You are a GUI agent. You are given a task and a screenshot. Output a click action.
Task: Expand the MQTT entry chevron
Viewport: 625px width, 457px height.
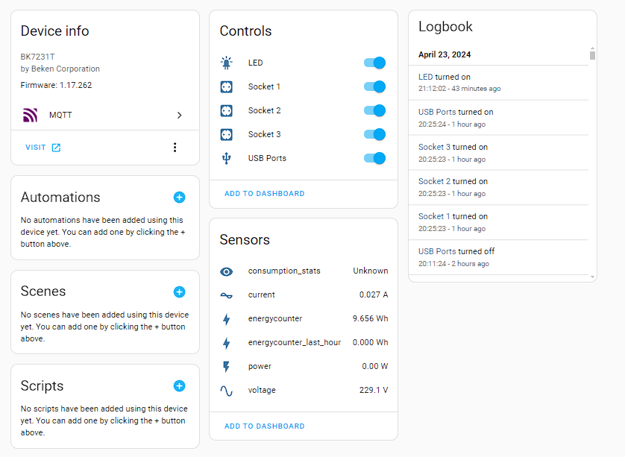pyautogui.click(x=179, y=115)
